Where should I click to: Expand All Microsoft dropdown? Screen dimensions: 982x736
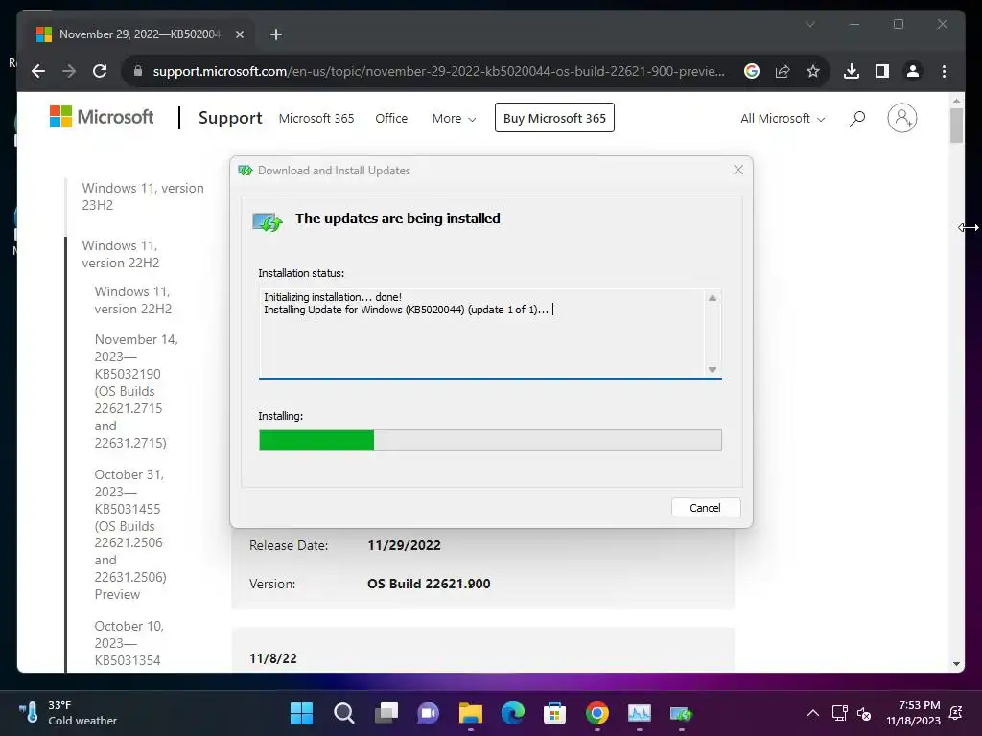pyautogui.click(x=783, y=118)
